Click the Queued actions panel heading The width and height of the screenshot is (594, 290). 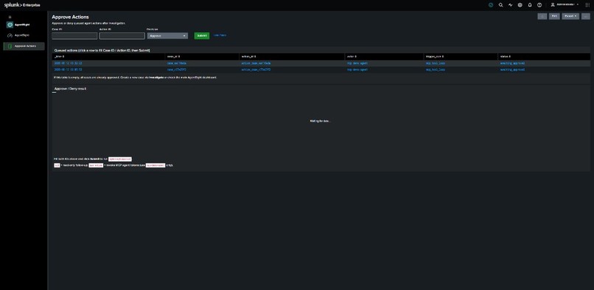[x=102, y=50]
